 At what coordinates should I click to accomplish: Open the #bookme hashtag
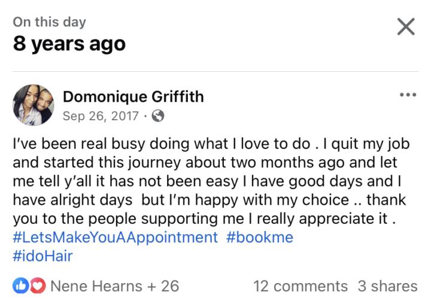tap(260, 237)
